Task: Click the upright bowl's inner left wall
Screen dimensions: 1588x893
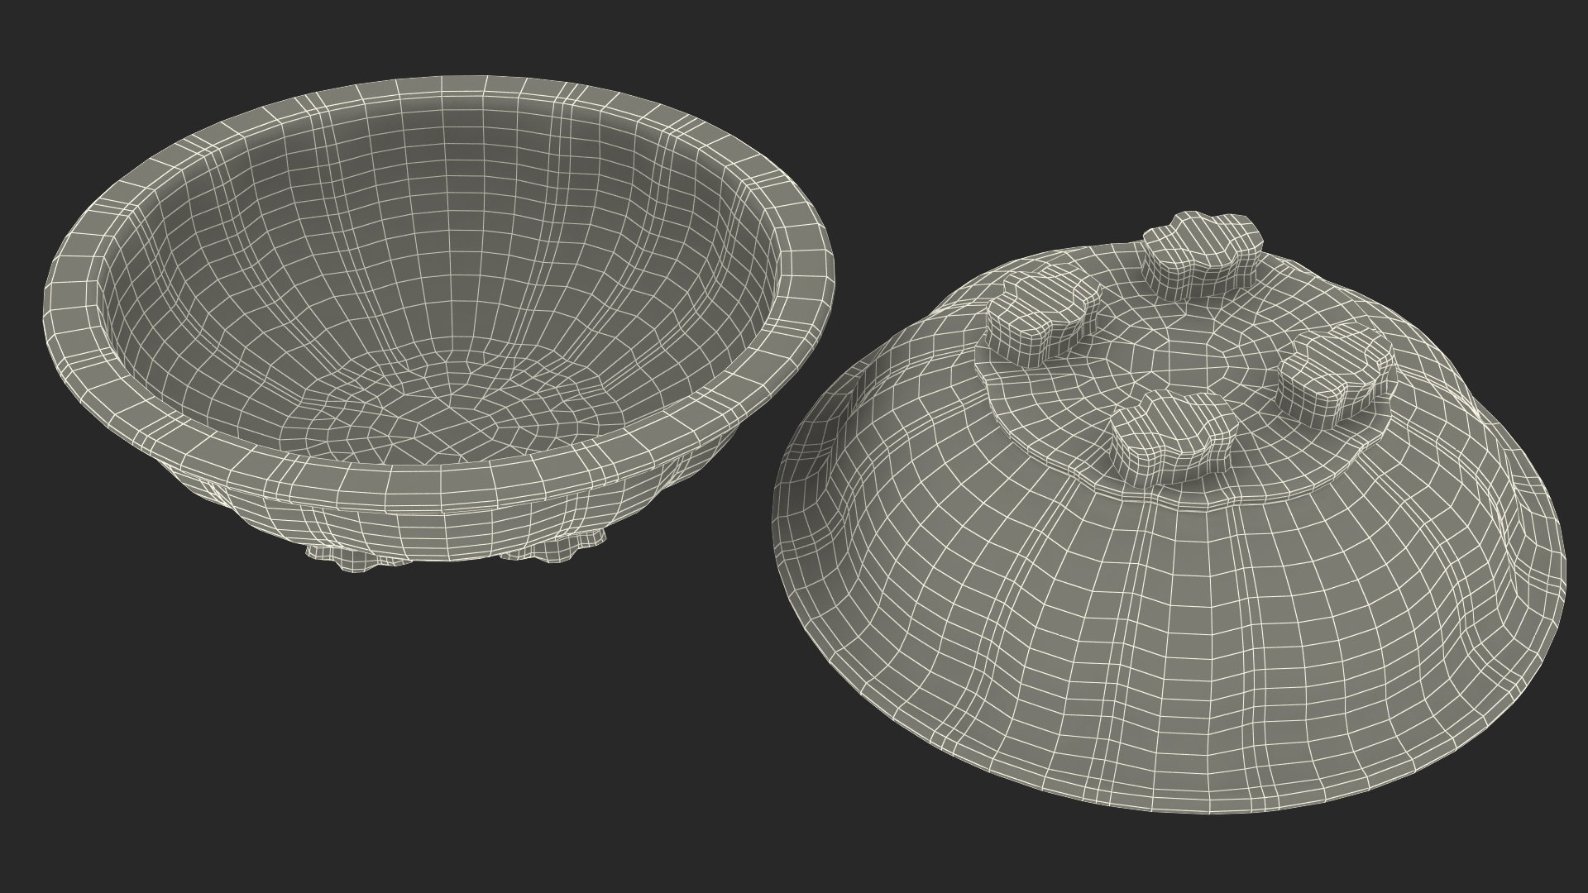Action: point(182,314)
